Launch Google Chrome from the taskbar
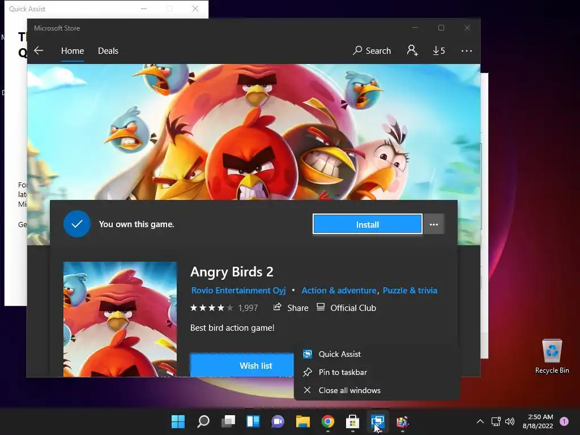Image resolution: width=580 pixels, height=435 pixels. coord(328,421)
